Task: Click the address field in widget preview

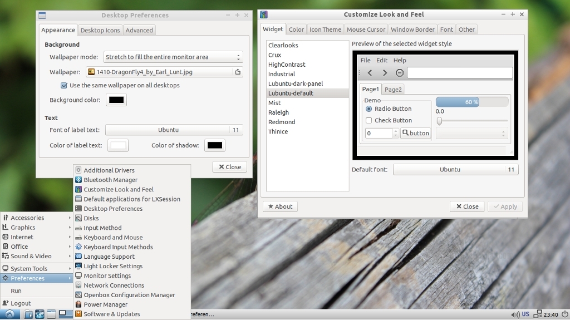Action: [460, 73]
